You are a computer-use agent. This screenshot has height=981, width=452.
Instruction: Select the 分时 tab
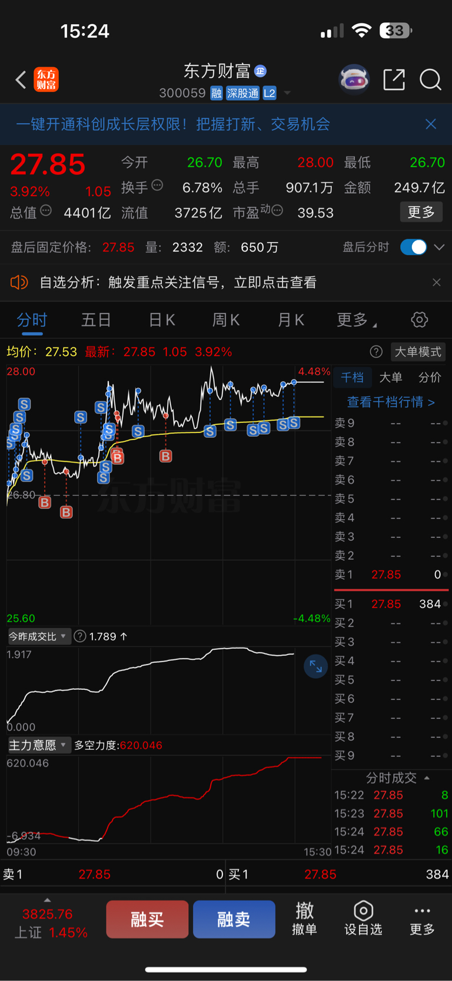[32, 320]
